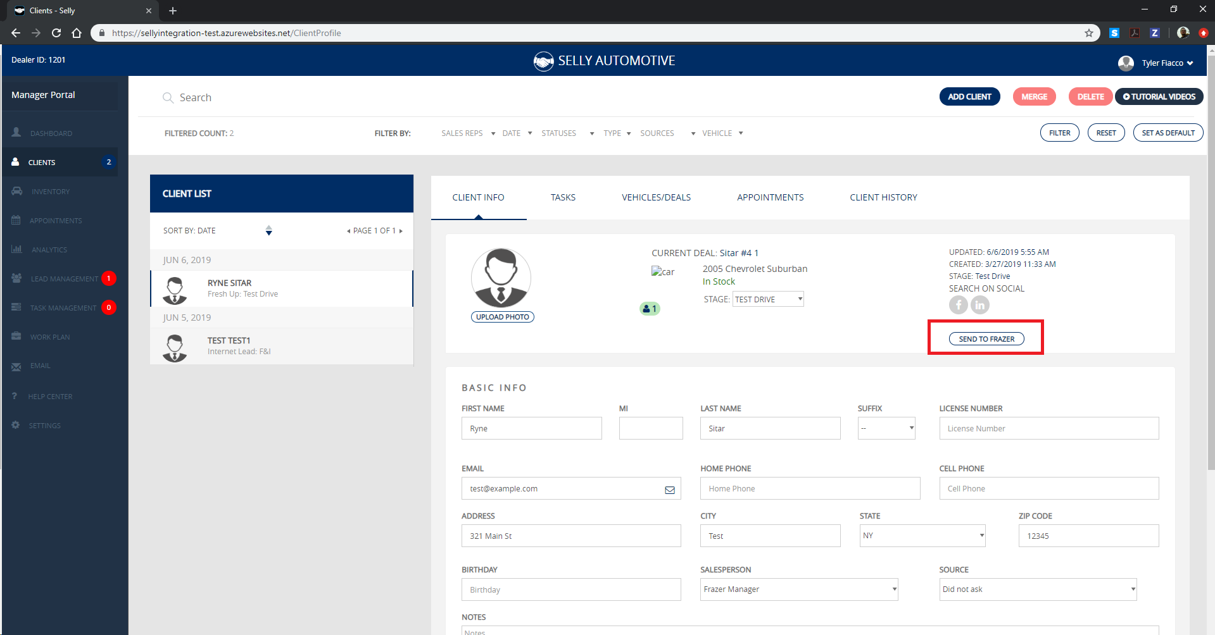Screen dimensions: 1215x635
Task: Click the envelope icon in Email field
Action: click(x=670, y=490)
